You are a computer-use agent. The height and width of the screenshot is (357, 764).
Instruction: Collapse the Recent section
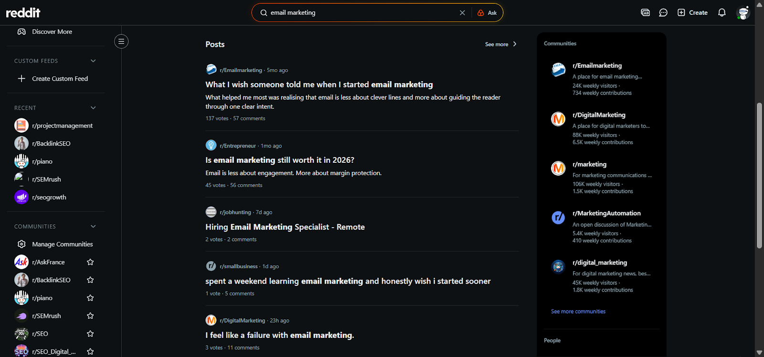coord(93,107)
